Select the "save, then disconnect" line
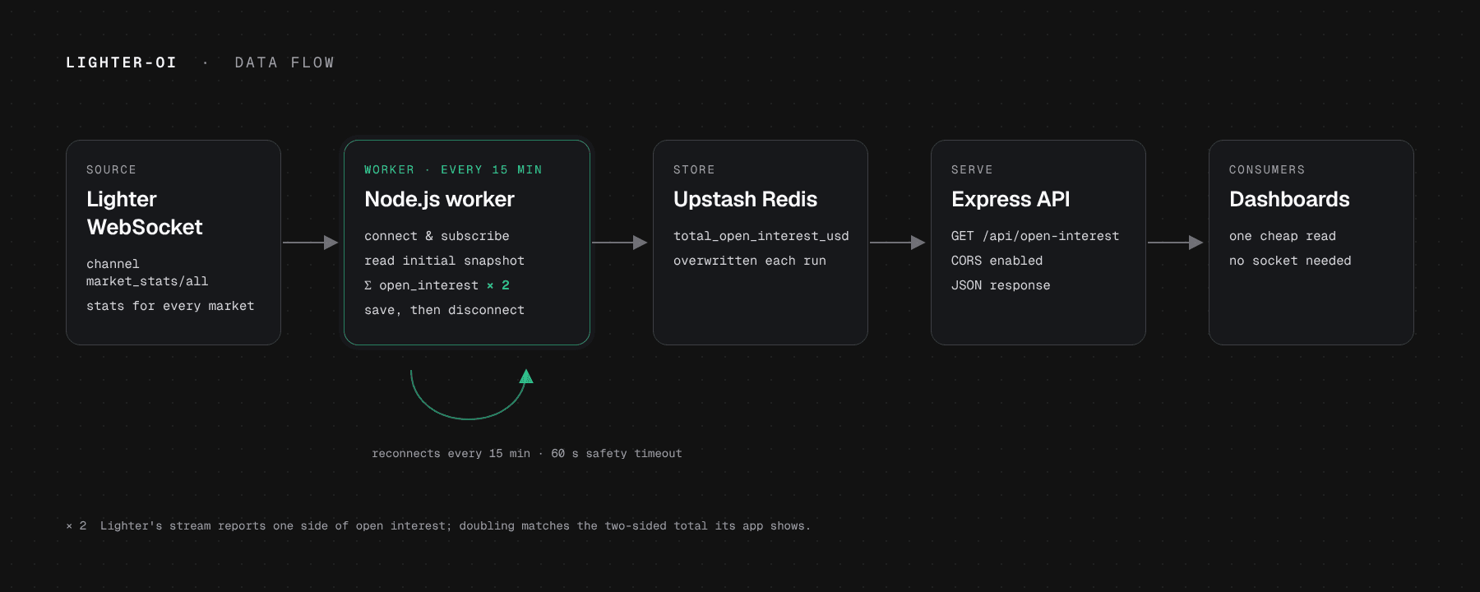Screen dimensions: 1480x592 [444, 310]
